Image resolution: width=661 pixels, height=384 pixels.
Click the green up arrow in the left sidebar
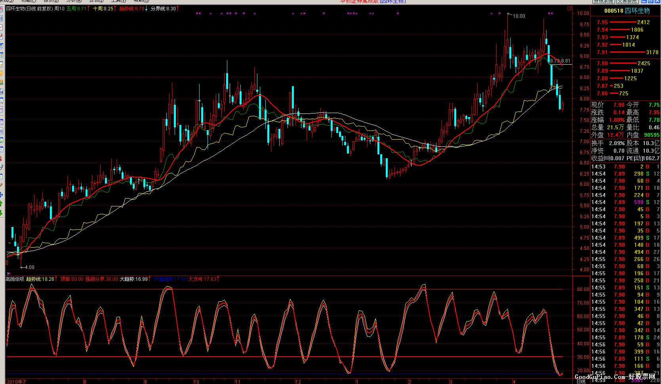(1, 204)
